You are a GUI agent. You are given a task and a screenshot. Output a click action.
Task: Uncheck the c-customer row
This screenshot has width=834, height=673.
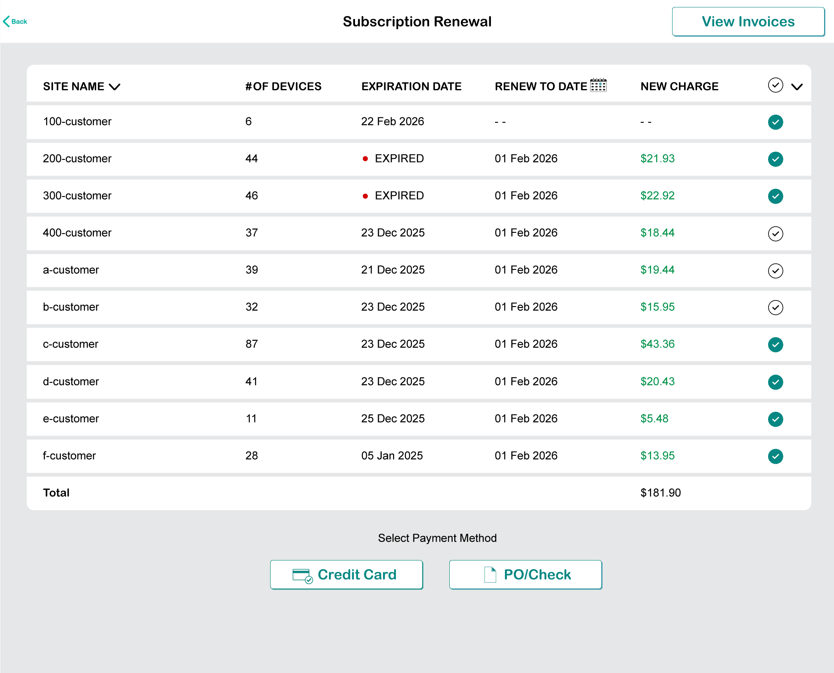click(775, 345)
